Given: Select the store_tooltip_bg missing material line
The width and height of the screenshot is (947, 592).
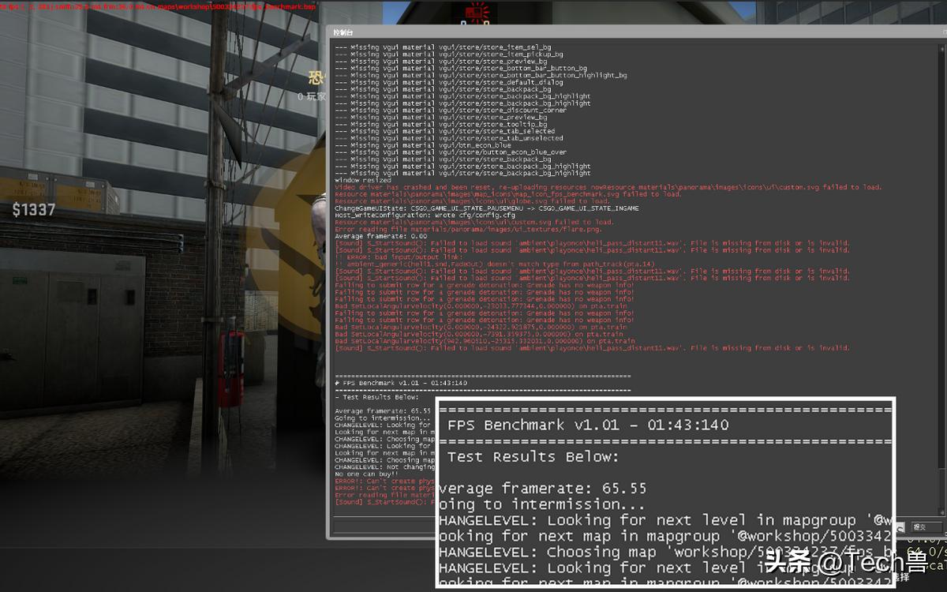Looking at the screenshot, I should [x=441, y=125].
